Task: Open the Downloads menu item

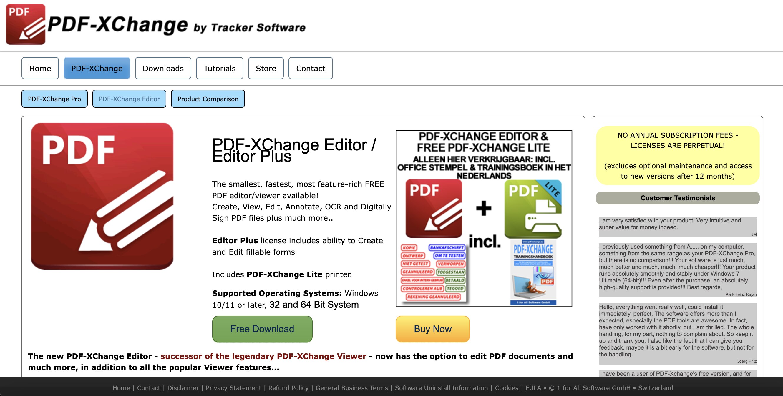Action: point(163,68)
